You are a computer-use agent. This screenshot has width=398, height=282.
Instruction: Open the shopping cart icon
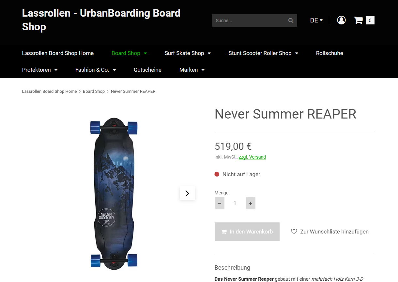(x=358, y=21)
